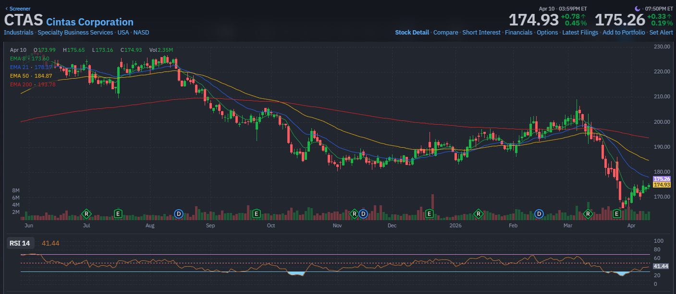Screen dimensions: 676x294
Task: Click the 07:50PM ET after-hours timestamp
Action: (658, 9)
